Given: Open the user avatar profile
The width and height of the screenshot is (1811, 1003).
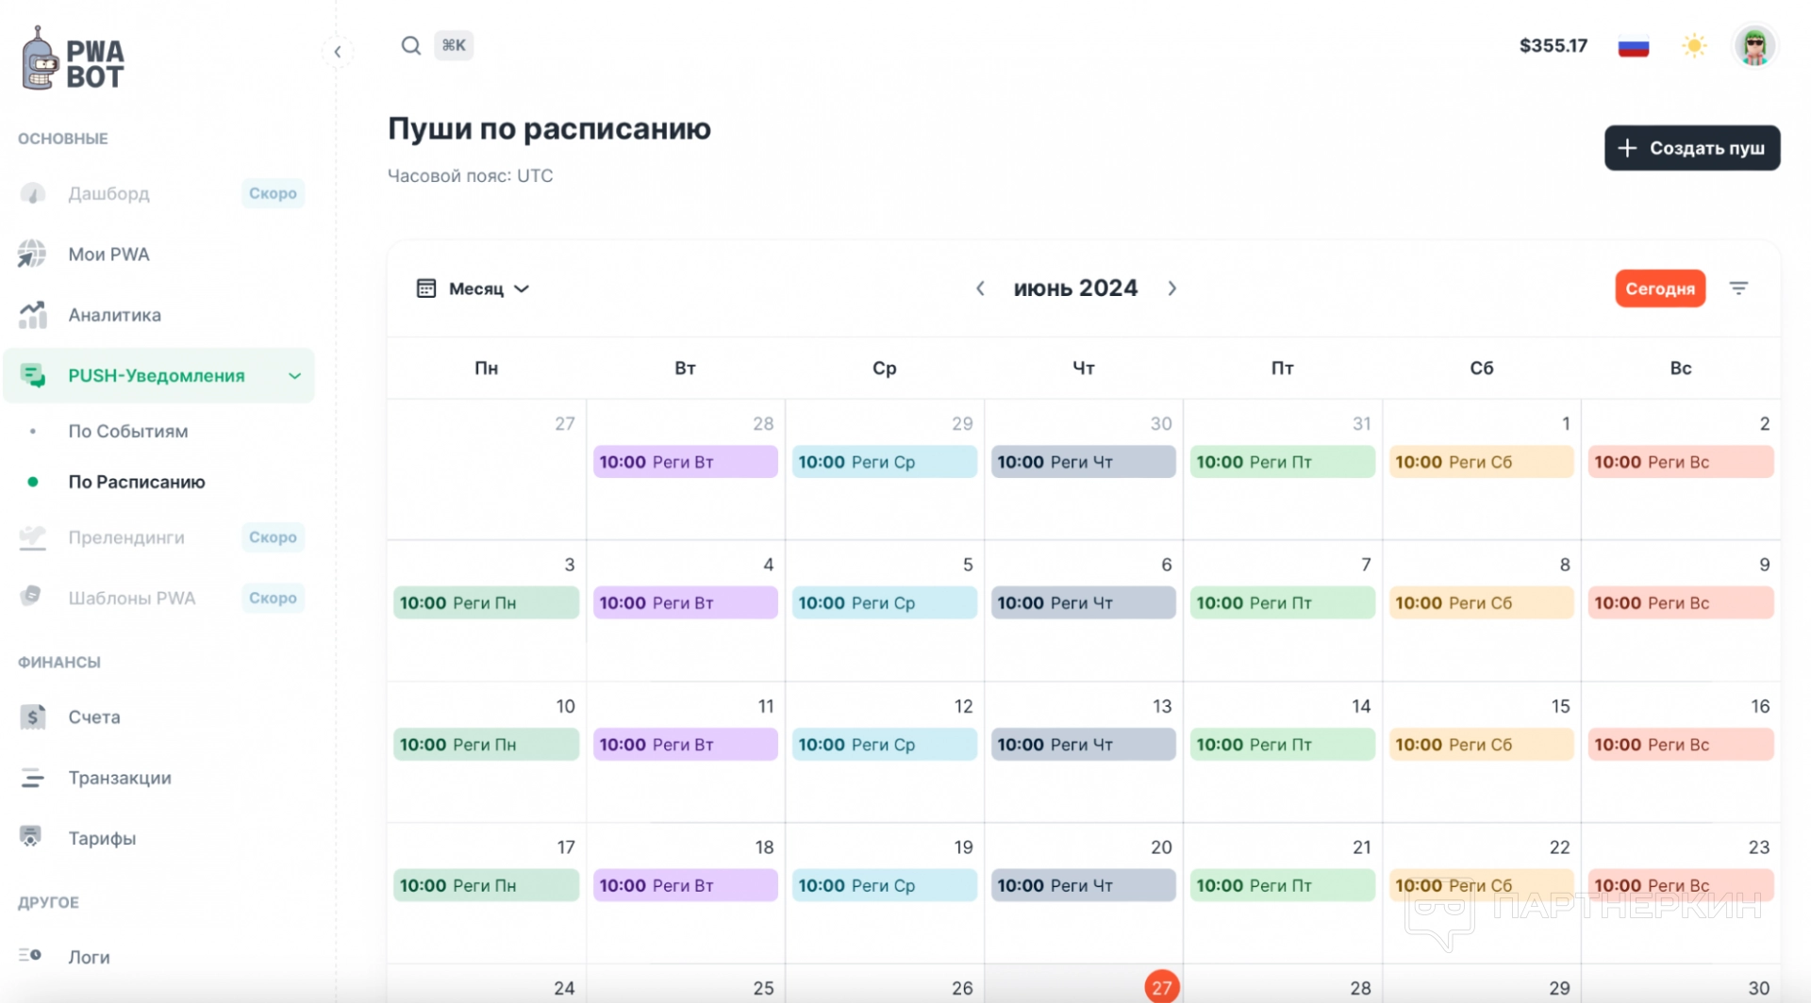Looking at the screenshot, I should click(1754, 46).
